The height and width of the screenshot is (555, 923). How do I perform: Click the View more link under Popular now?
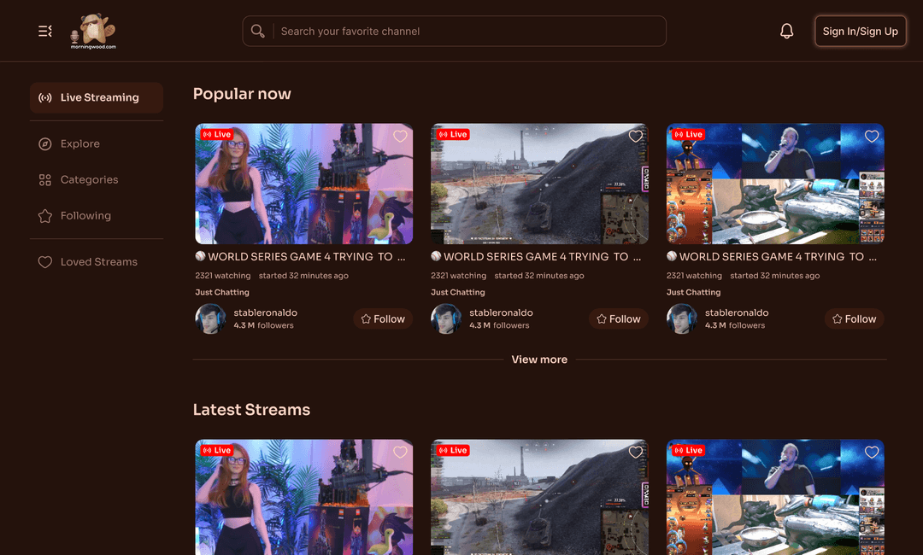(539, 359)
